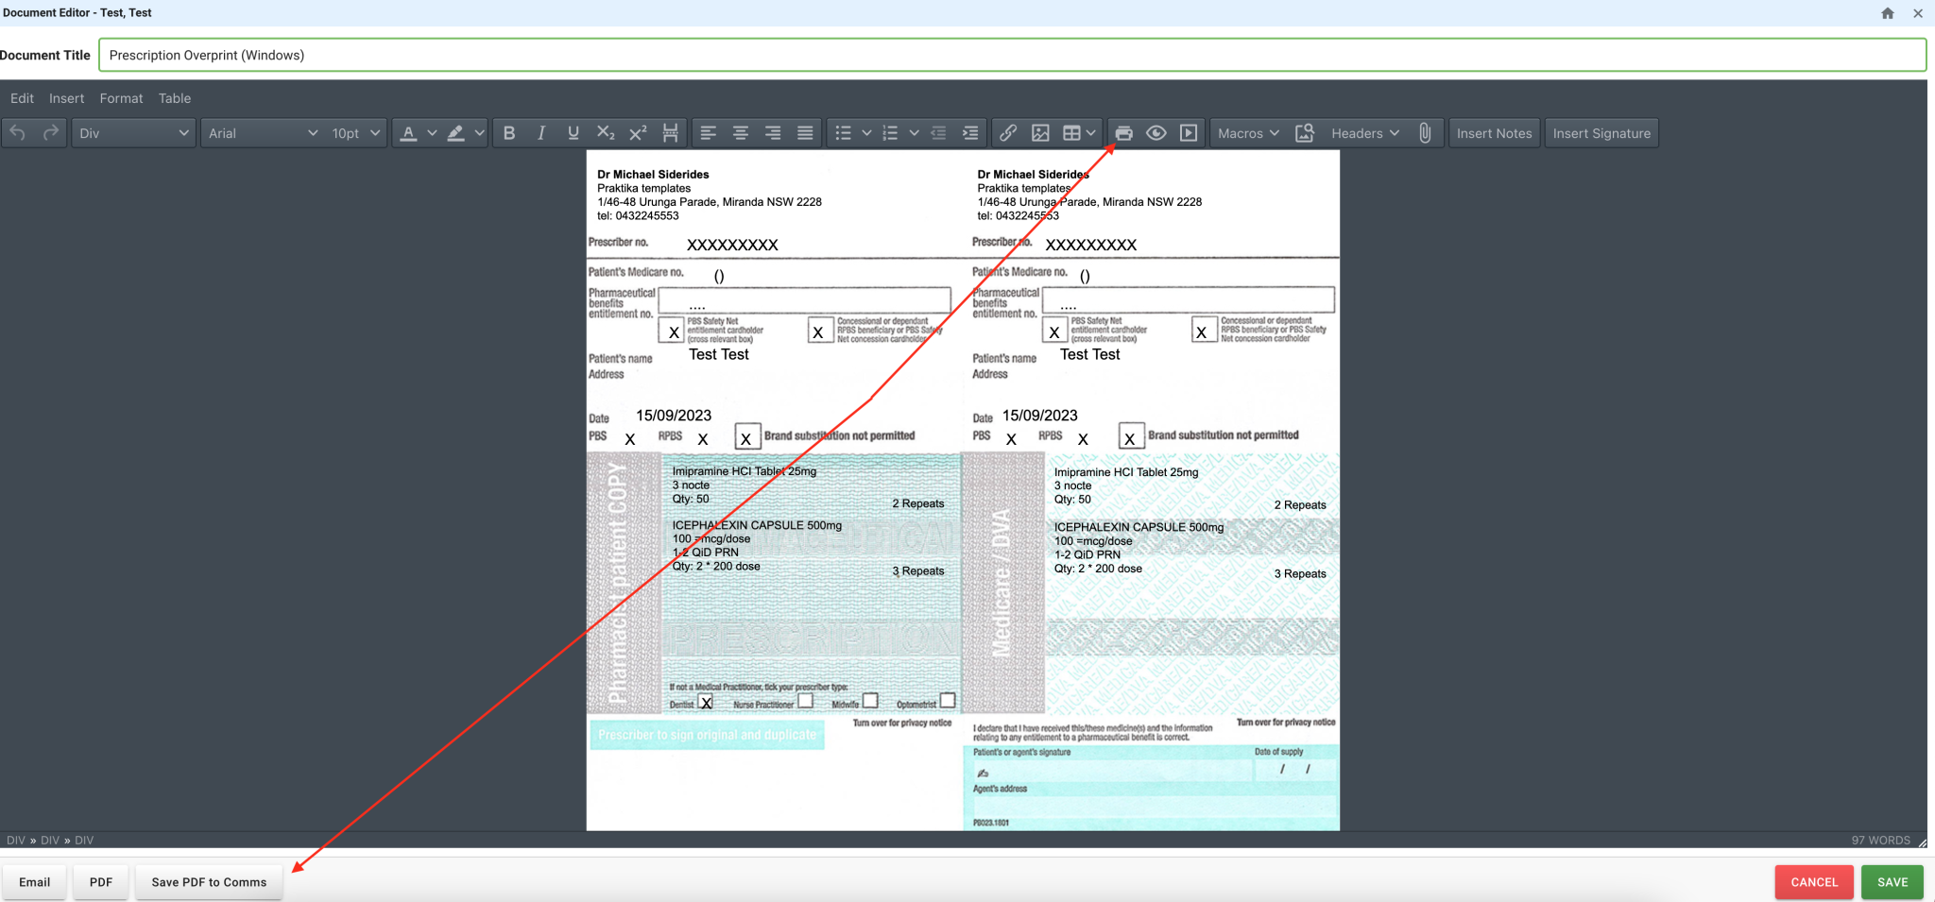Insert a hyperlink
1935x902 pixels.
click(1007, 132)
